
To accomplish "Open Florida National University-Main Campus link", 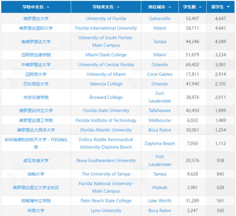I will coord(106,187).
